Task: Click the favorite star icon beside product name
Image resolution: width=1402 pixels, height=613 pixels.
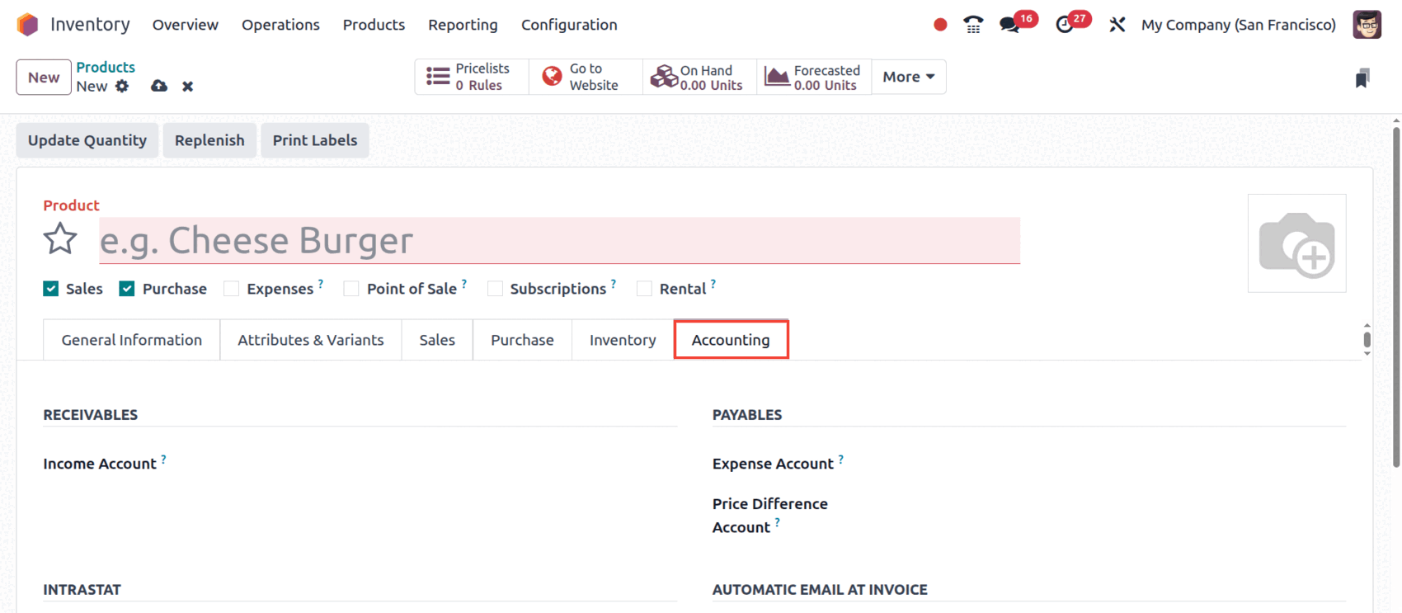Action: [x=60, y=240]
